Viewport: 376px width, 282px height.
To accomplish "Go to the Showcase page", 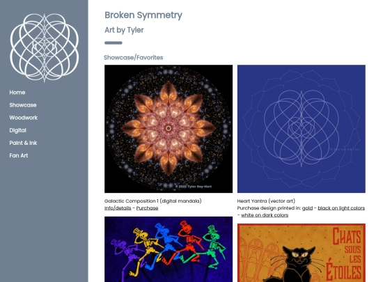I will [23, 105].
